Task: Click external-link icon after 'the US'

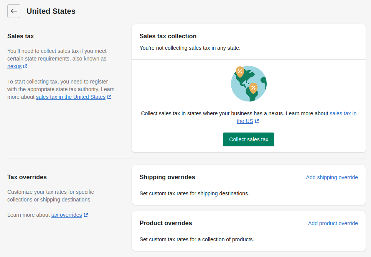Action: click(x=257, y=121)
